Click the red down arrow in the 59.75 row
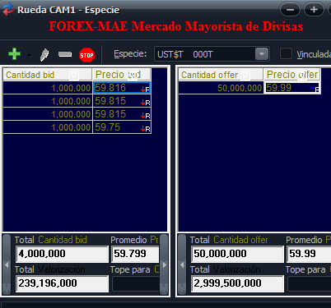The width and height of the screenshot is (331, 308). tap(142, 129)
